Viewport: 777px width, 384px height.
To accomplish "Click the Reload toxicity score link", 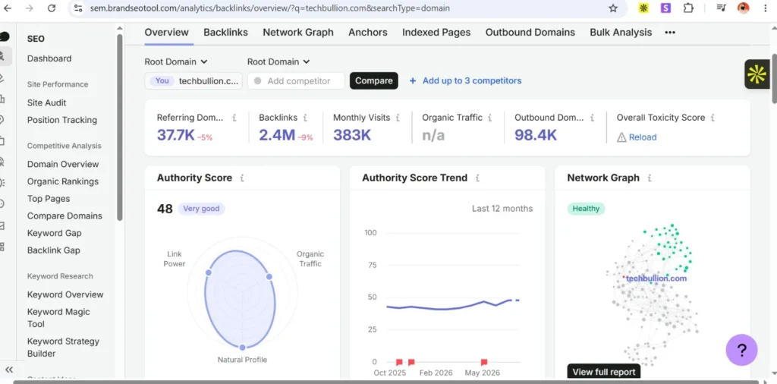I will (x=643, y=138).
